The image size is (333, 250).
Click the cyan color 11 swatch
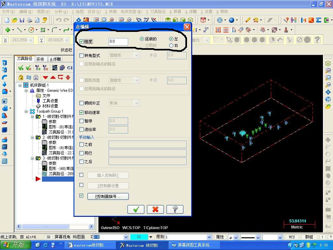click(139, 237)
